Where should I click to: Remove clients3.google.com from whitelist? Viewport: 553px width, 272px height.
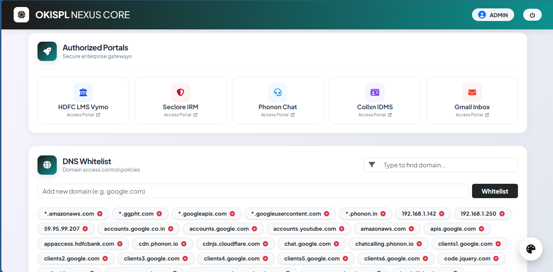coord(185,258)
